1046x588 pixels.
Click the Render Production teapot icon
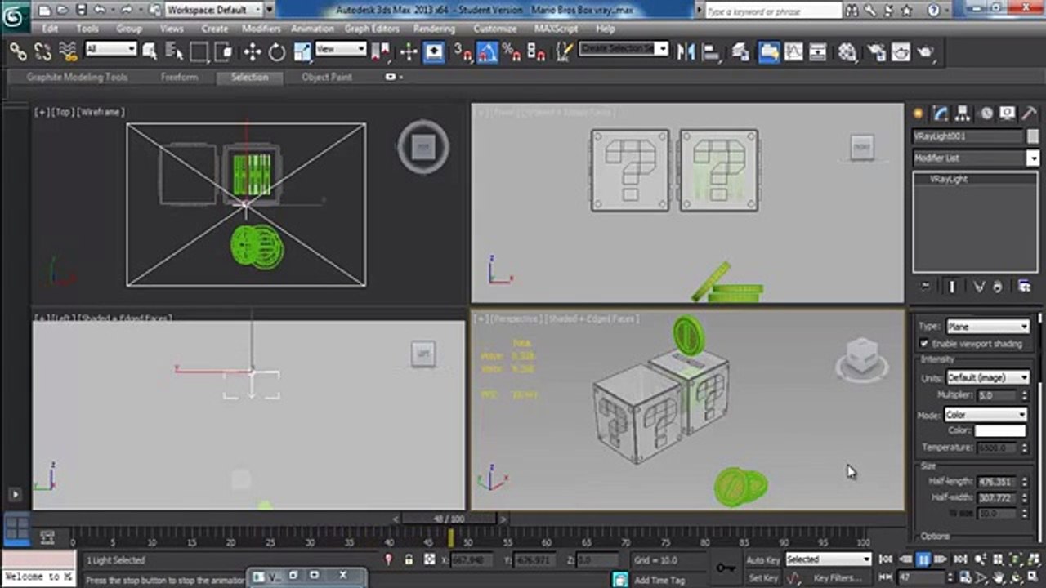coord(925,52)
